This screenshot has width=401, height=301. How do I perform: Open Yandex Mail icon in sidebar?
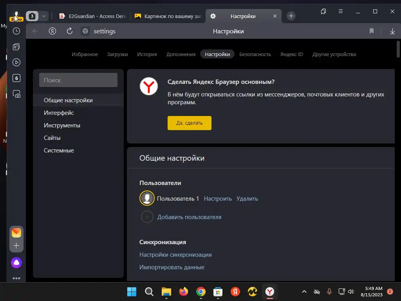[16, 233]
